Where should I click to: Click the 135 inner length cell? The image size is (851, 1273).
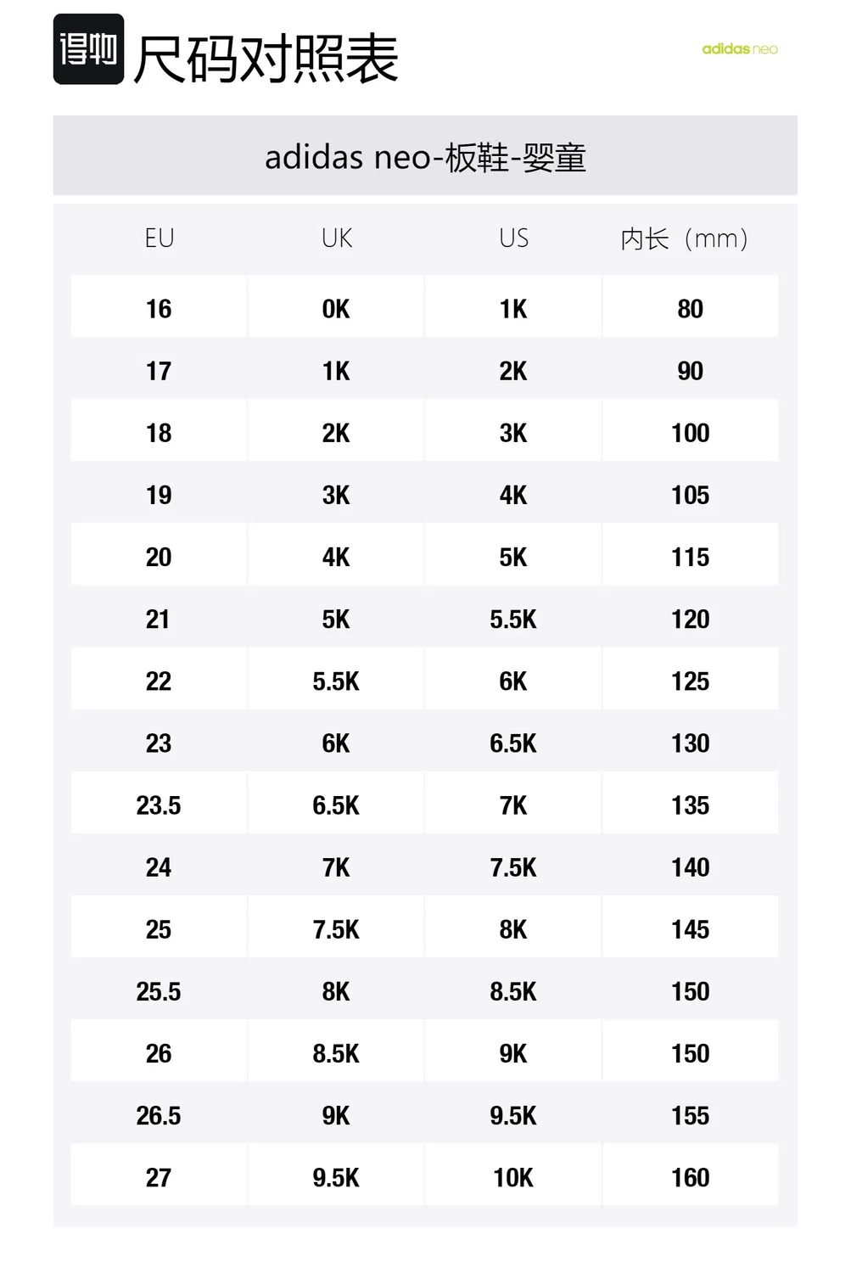(x=691, y=805)
